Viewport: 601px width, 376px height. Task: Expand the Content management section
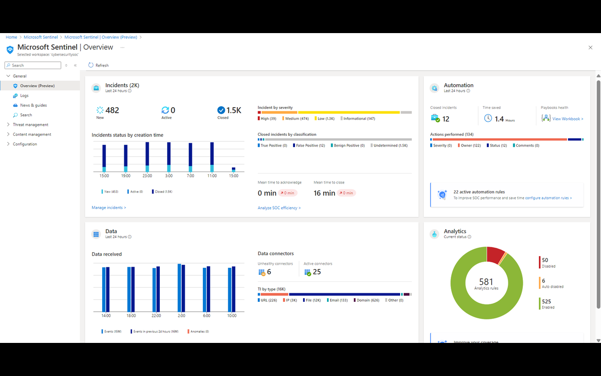coord(8,134)
